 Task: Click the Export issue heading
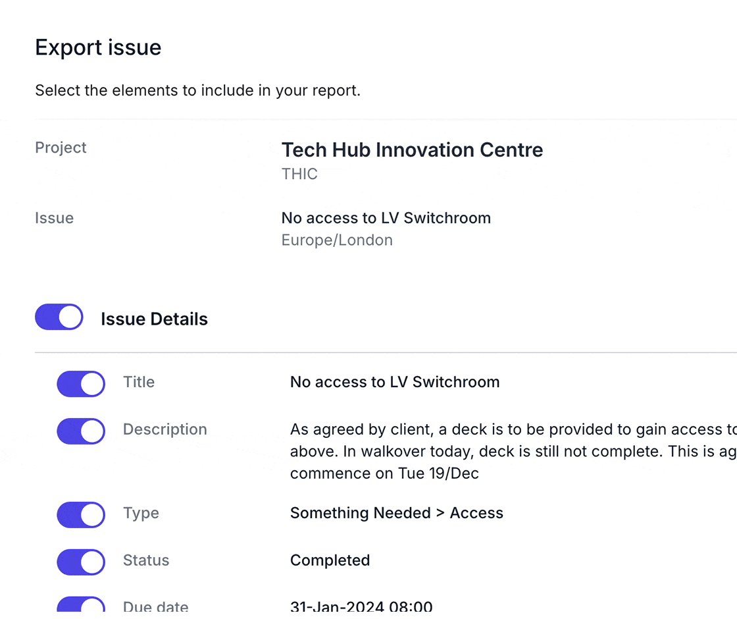pos(98,48)
